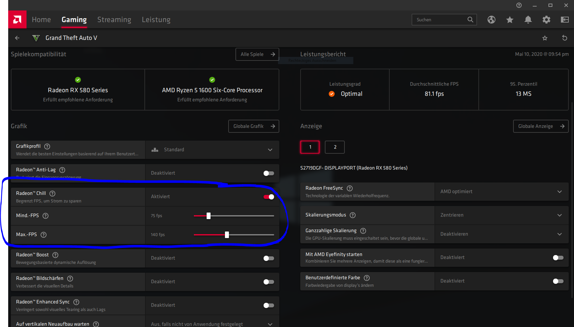Screen dimensions: 574x327
Task: Toggle the sidebar panel icon
Action: [565, 20]
